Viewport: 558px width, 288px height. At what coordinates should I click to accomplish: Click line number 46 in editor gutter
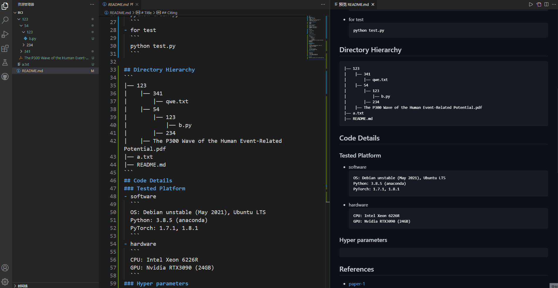coord(113,180)
